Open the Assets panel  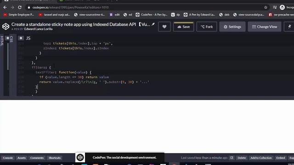[22, 158]
